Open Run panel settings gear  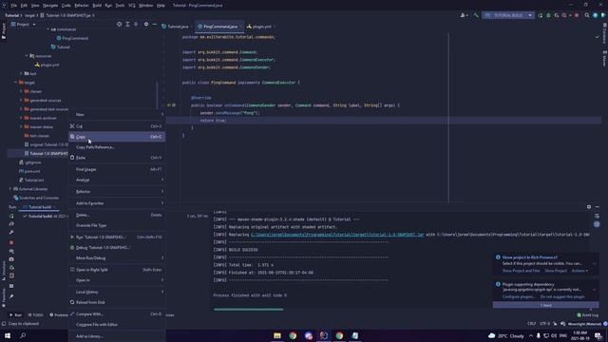coord(589,207)
